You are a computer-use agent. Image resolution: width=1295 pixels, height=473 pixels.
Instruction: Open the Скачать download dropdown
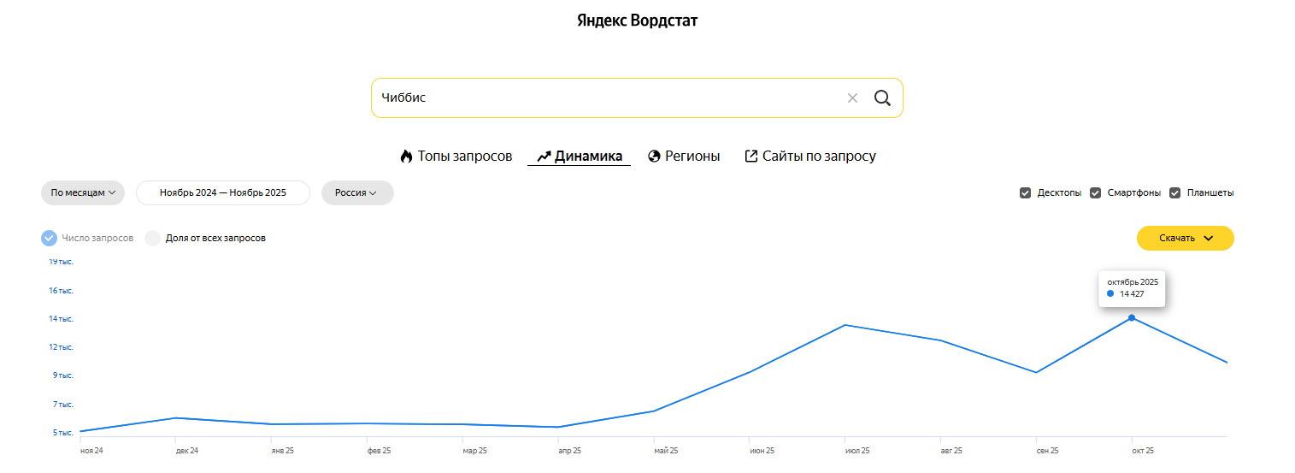coord(1185,238)
